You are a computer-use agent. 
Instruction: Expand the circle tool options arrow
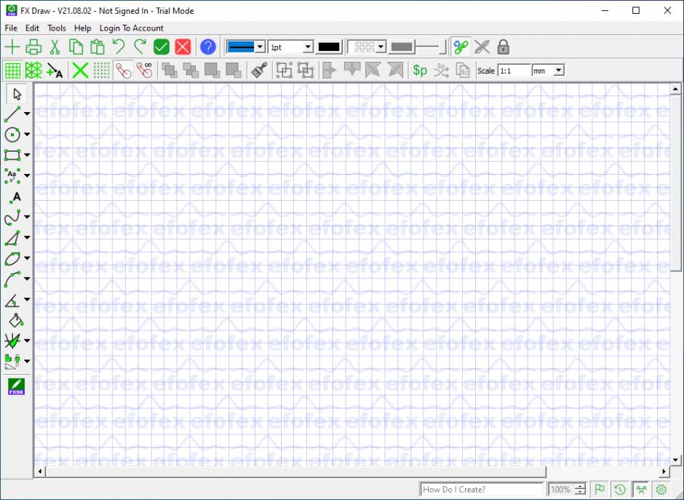click(27, 135)
